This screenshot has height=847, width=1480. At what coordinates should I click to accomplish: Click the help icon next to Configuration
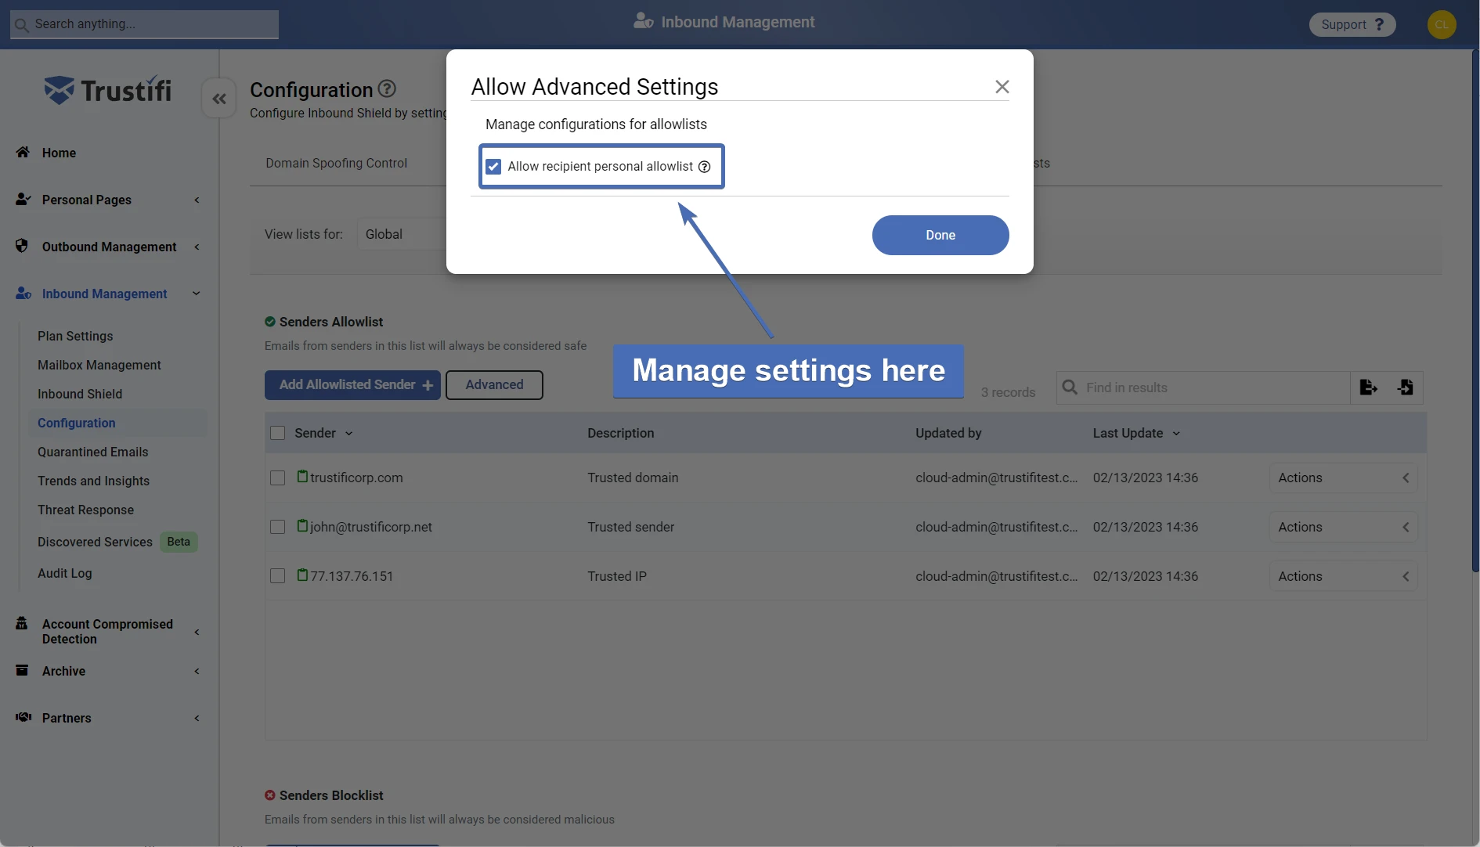[387, 89]
